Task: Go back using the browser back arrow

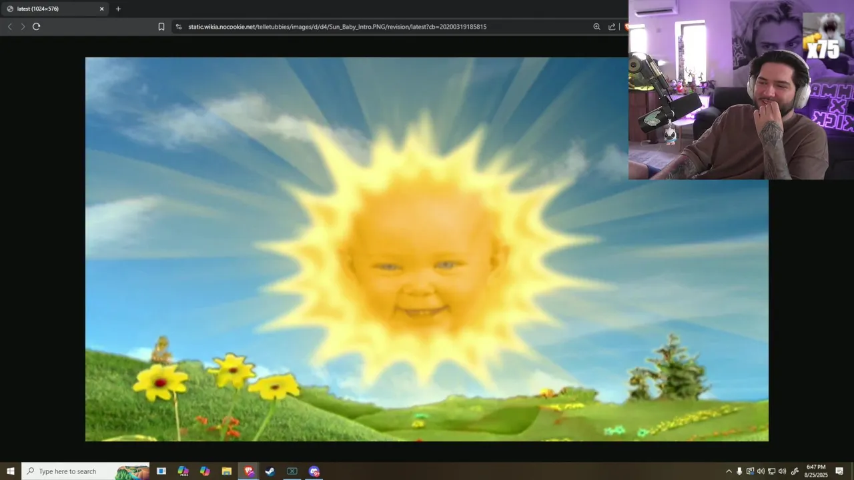Action: pos(9,27)
